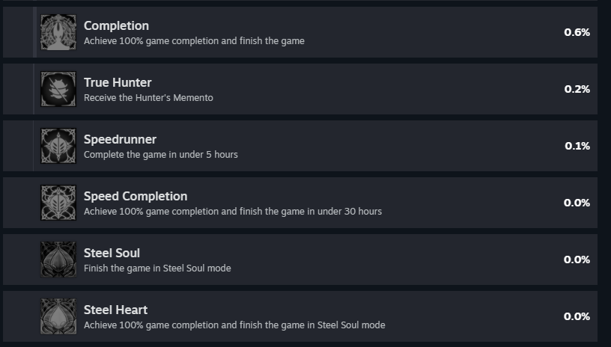611x347 pixels.
Task: Click the 0.2% unlock rate for True Hunter
Action: click(577, 89)
